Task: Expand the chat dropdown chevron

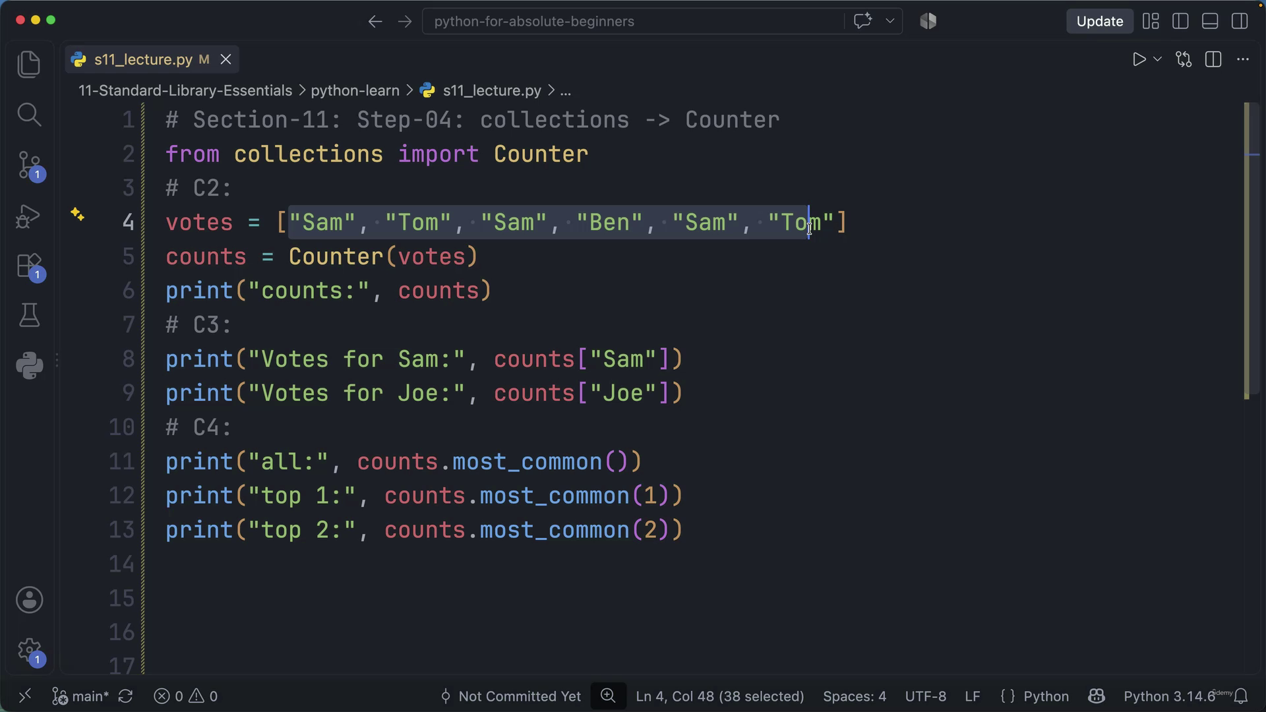Action: [889, 21]
